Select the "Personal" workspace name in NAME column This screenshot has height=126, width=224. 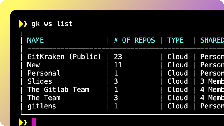click(x=44, y=73)
